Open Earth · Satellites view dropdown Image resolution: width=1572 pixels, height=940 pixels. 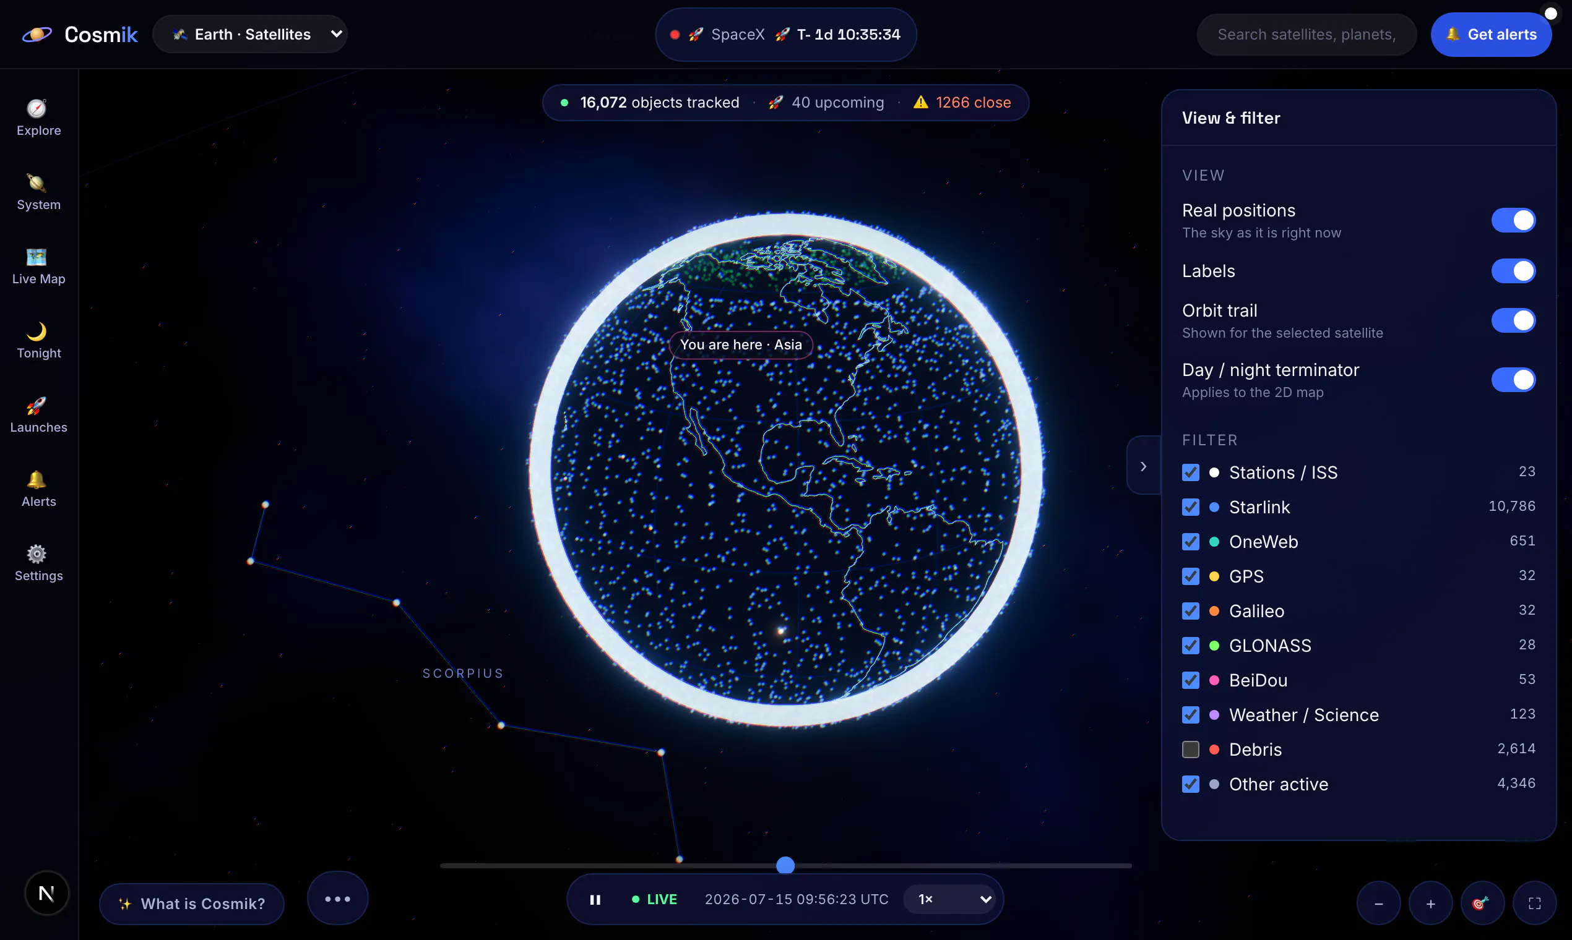coord(250,34)
